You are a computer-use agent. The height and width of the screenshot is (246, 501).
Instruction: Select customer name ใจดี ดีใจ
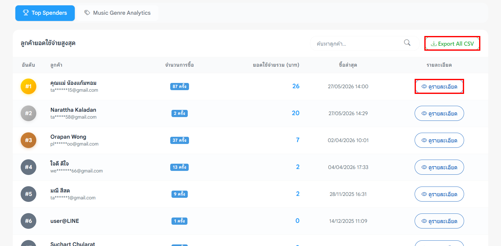[x=59, y=164]
